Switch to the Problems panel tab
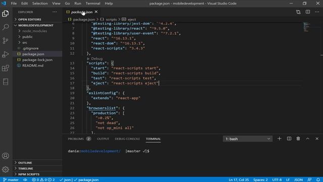The image size is (323, 182). coord(79,139)
